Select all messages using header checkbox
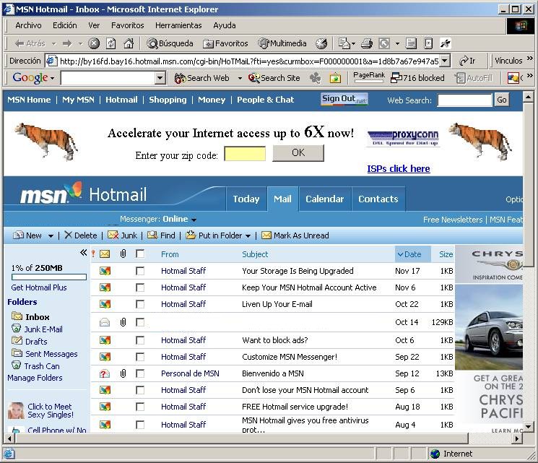 140,254
